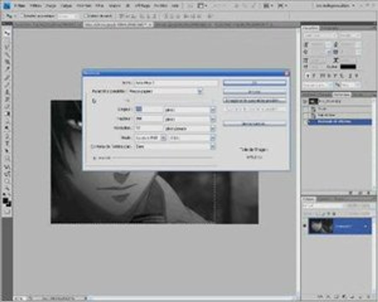This screenshot has height=302, width=378.
Task: Select the Path Selection tool
Action: pyautogui.click(x=7, y=151)
